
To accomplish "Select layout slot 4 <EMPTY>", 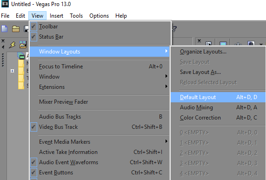I will (x=218, y=173).
